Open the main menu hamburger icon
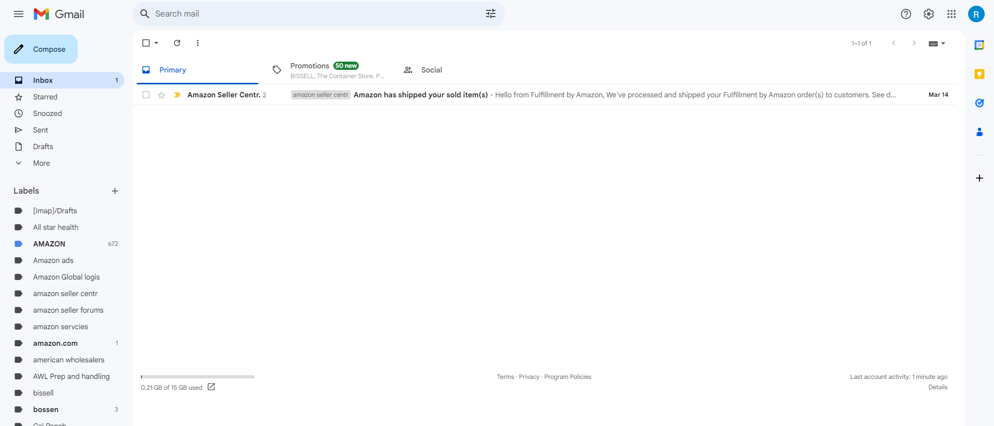The image size is (994, 426). pos(19,14)
